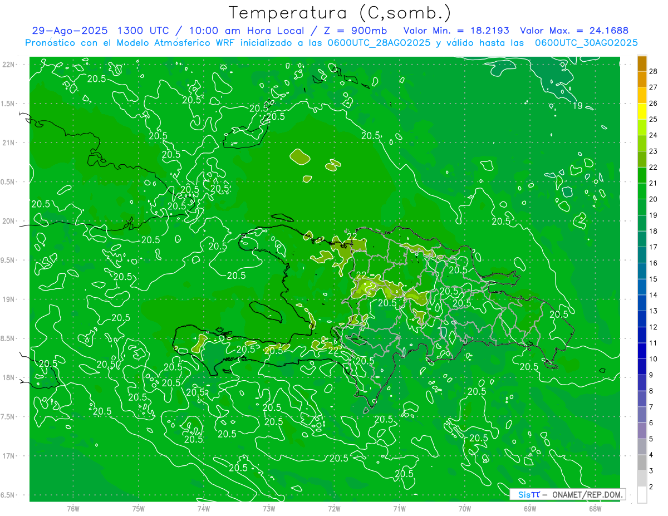Click "Valor Min. = 18.2193"
The height and width of the screenshot is (516, 668).
[x=456, y=31]
